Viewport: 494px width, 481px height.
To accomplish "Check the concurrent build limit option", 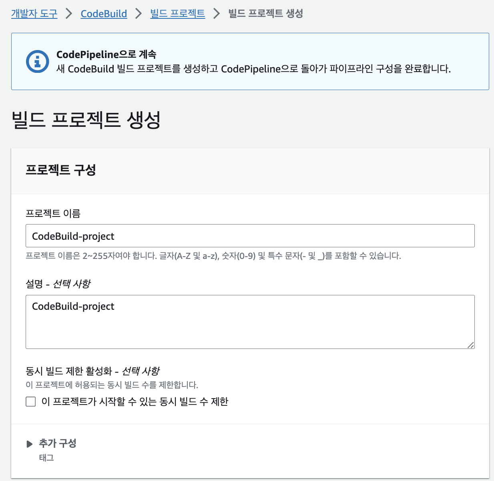I will click(x=30, y=401).
